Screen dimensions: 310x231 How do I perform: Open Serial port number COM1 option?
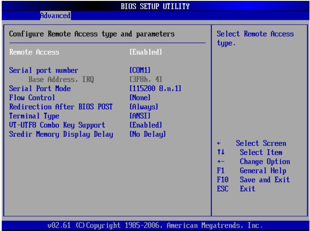[x=140, y=70]
